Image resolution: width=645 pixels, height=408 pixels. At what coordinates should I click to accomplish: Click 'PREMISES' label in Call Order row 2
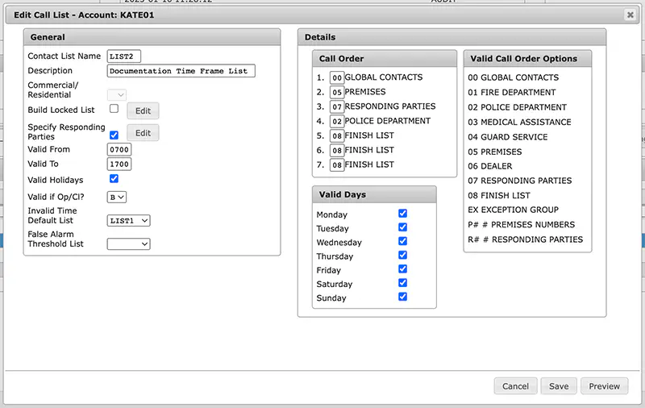[x=365, y=92]
